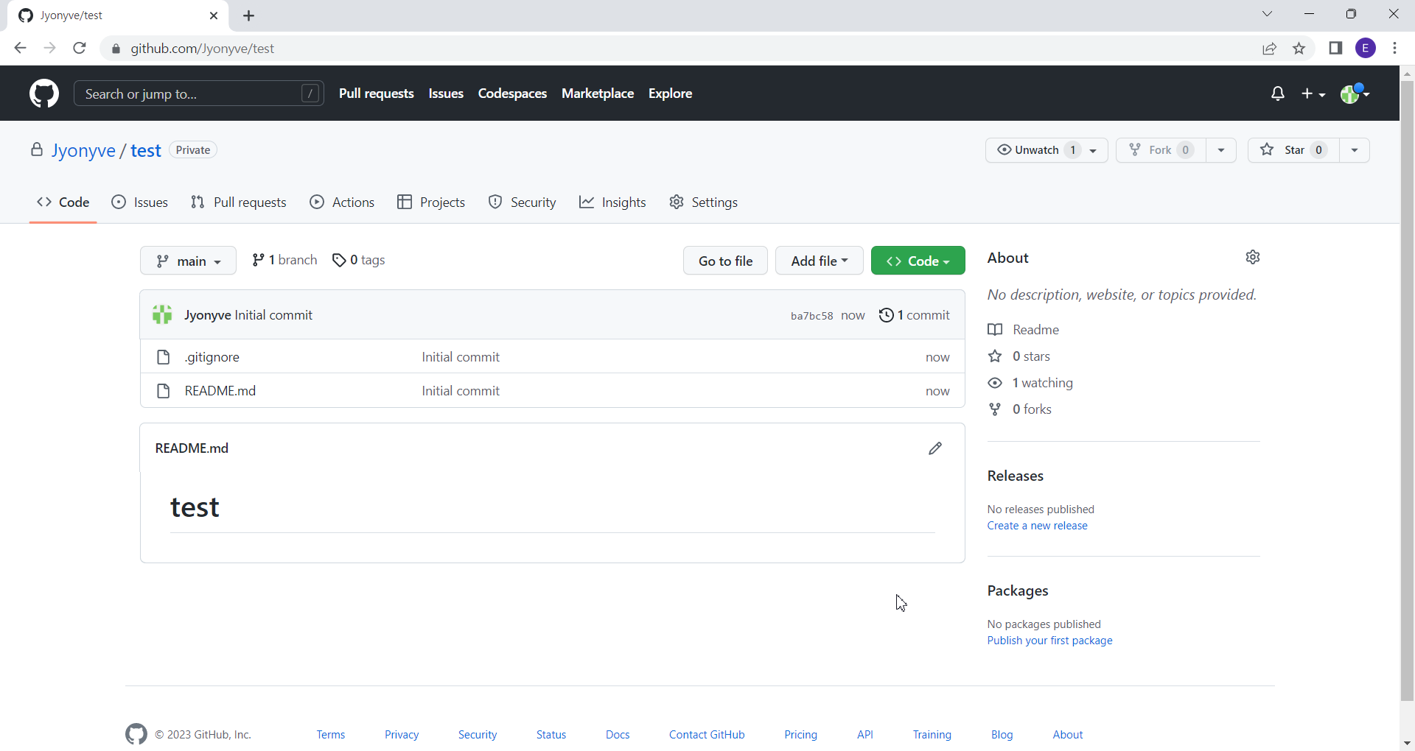Bookmark this page with the star icon
This screenshot has width=1415, height=751.
pyautogui.click(x=1299, y=49)
